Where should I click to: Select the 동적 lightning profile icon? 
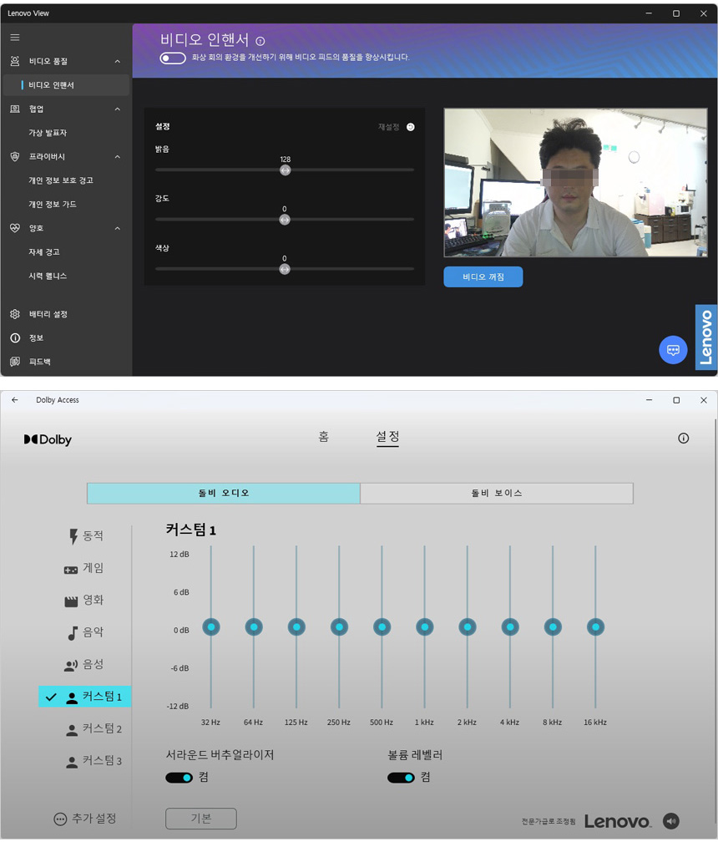click(x=73, y=536)
